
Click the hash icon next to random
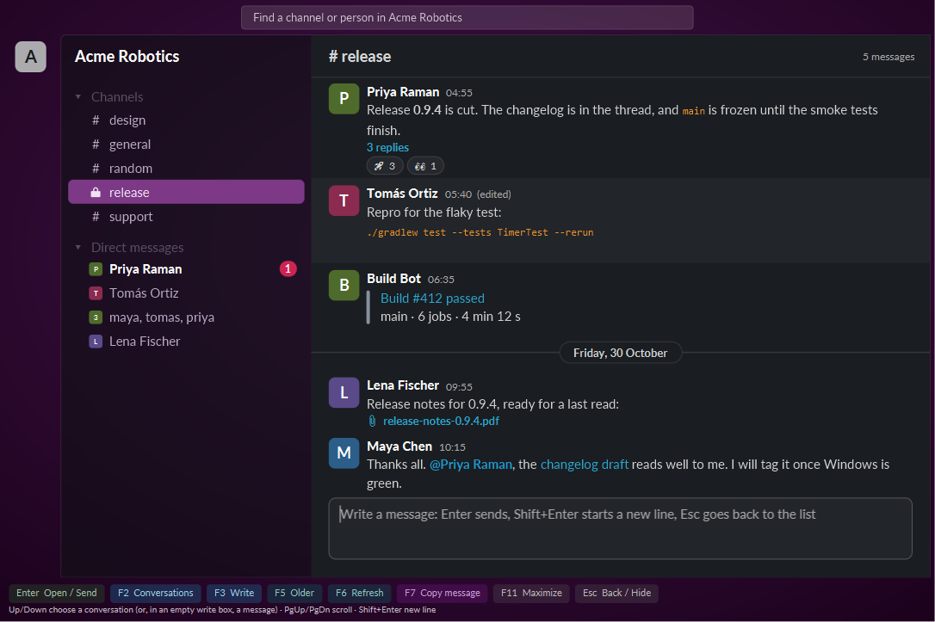pyautogui.click(x=96, y=169)
